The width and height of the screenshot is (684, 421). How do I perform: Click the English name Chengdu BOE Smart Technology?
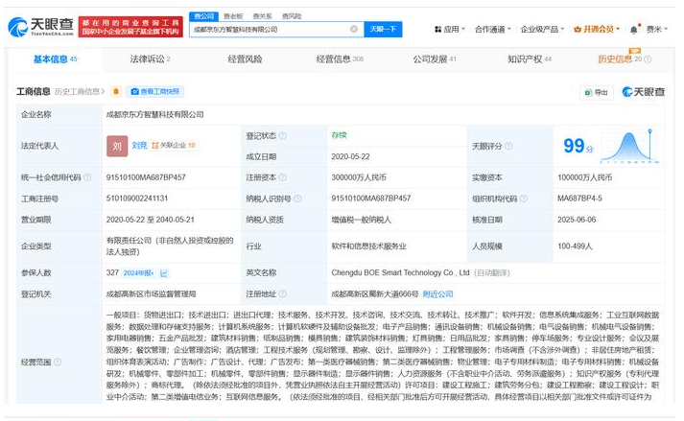click(400, 272)
